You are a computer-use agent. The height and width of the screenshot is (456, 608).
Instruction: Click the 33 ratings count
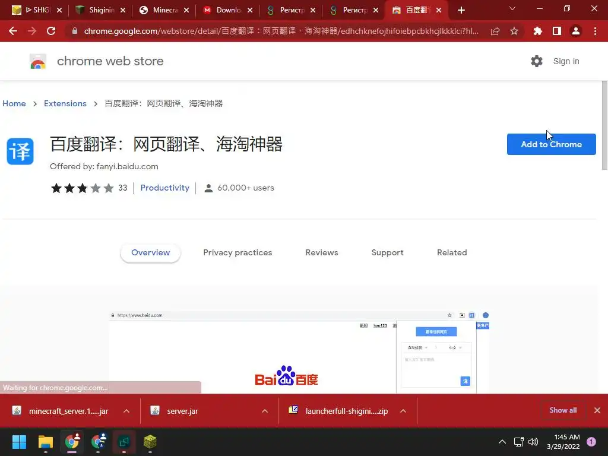pos(122,188)
